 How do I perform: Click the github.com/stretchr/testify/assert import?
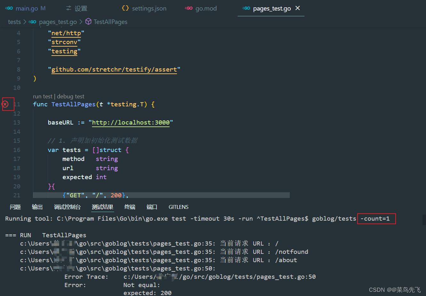(114, 70)
